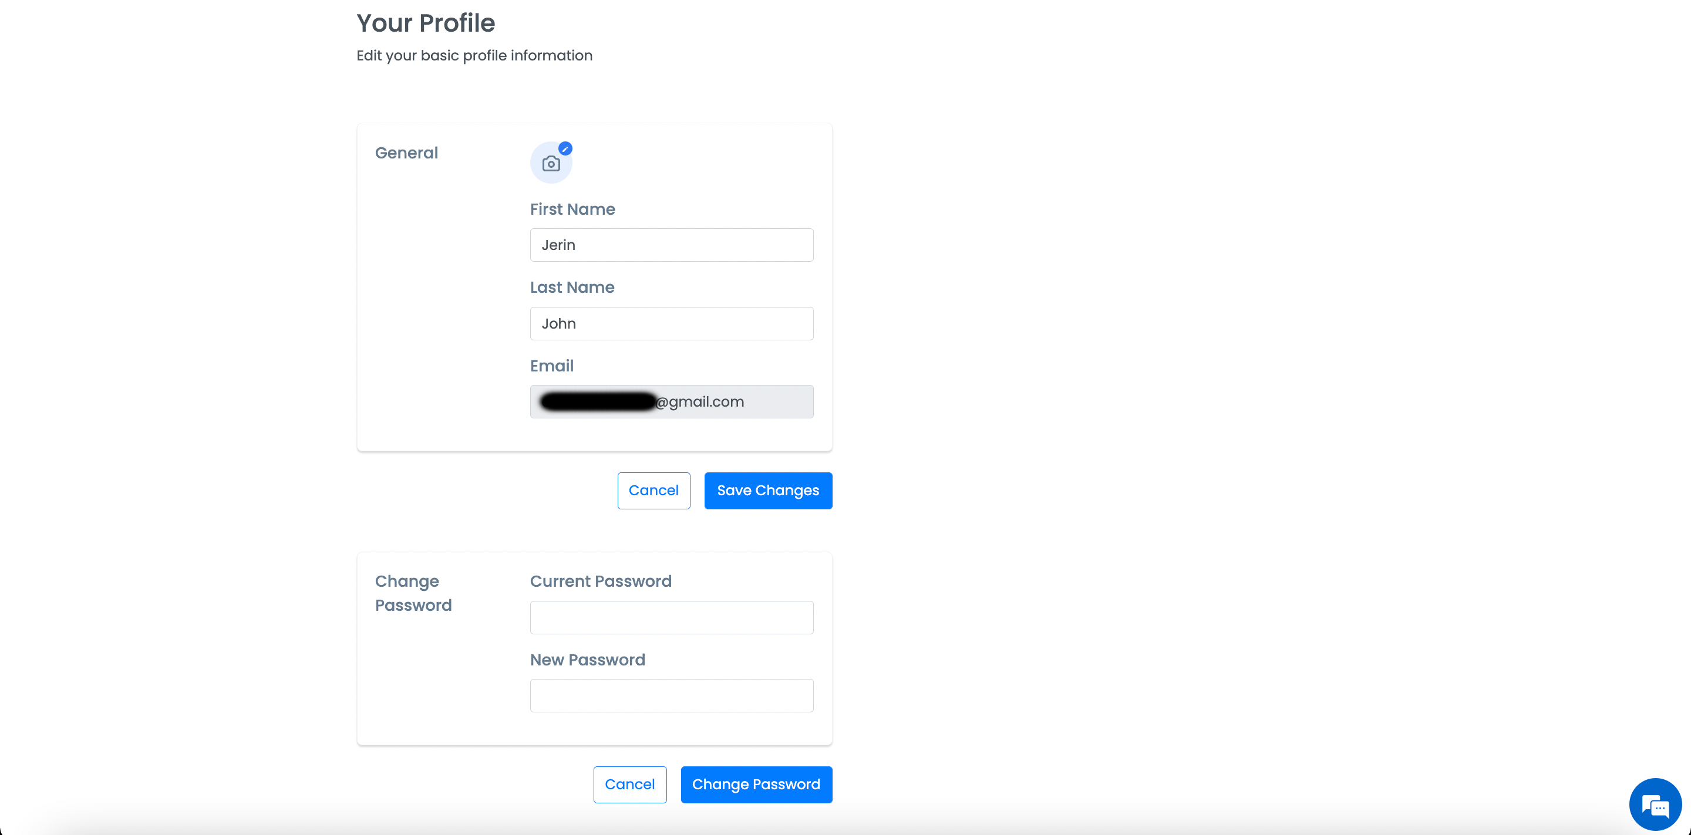Click the First Name label

point(572,209)
